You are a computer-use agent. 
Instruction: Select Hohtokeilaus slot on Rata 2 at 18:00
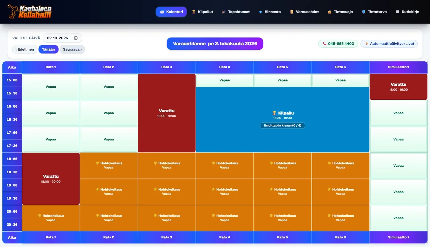[109, 165]
